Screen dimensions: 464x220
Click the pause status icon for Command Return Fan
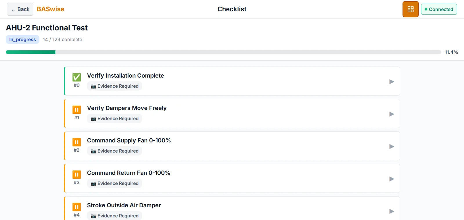tap(77, 175)
